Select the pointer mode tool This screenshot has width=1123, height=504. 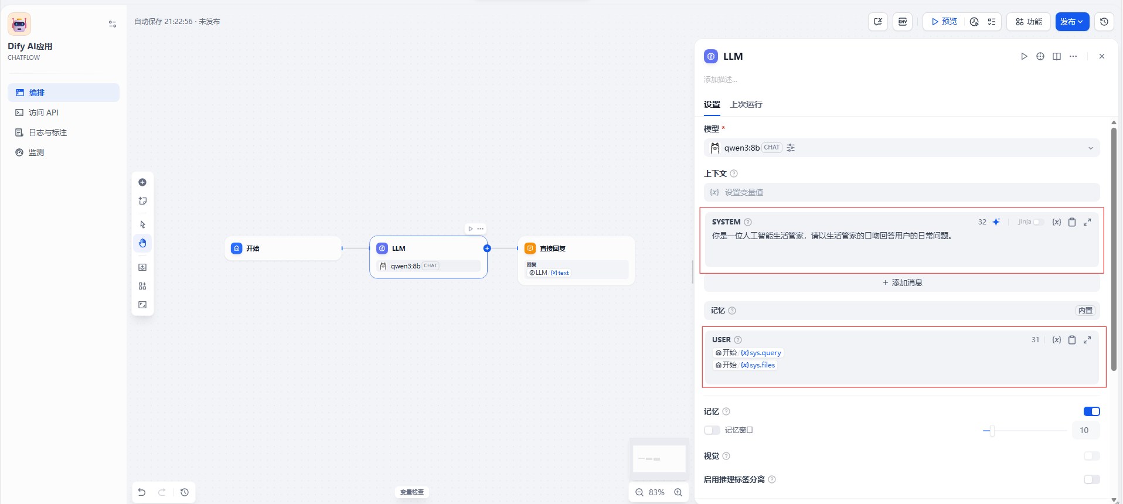pos(142,224)
